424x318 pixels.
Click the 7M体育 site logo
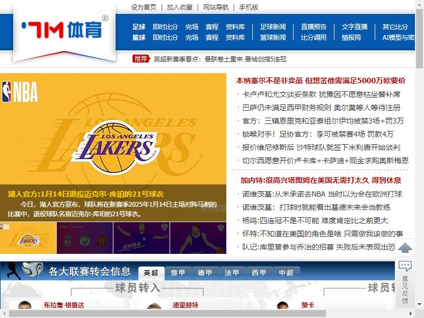click(x=65, y=29)
